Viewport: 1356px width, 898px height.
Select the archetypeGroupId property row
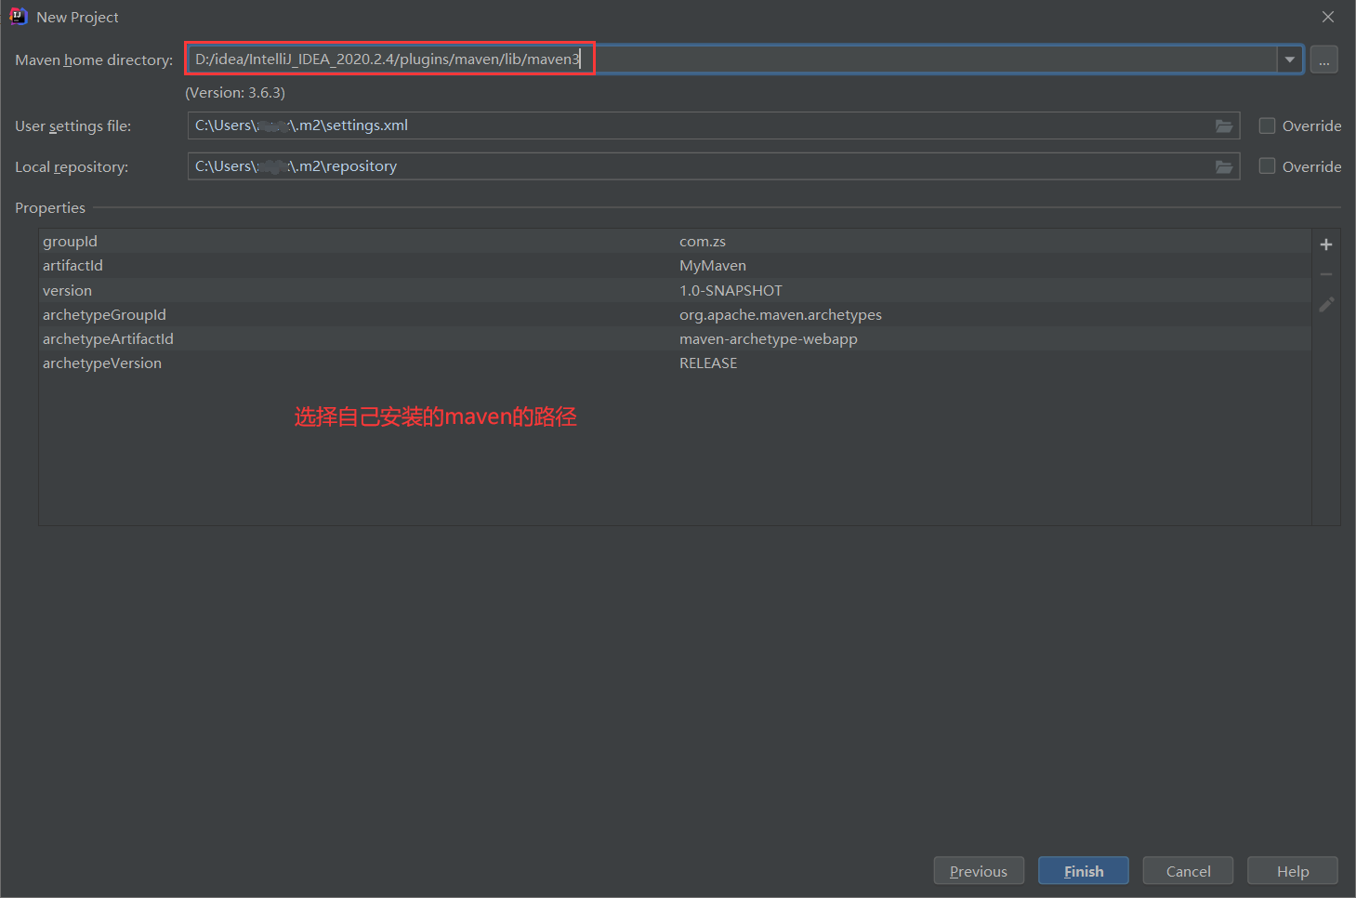(675, 314)
